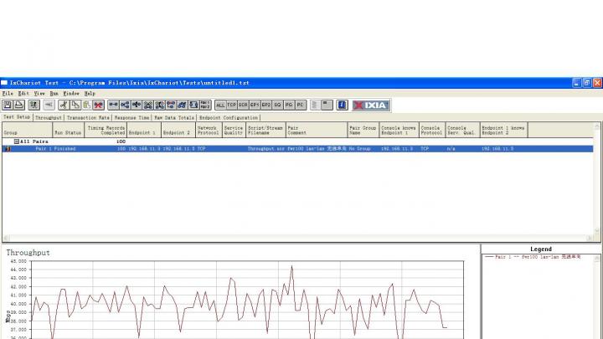Screen dimensions: 603x339
Task: Click the Add endpoint pair icon
Action: click(x=113, y=105)
